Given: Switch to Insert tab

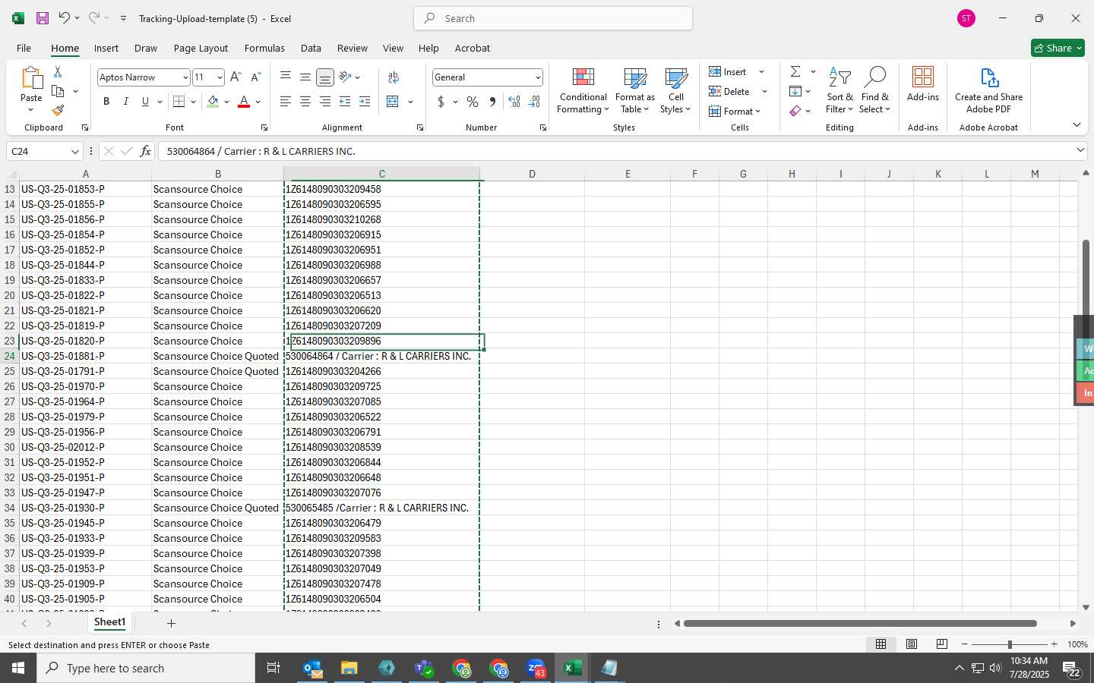Looking at the screenshot, I should click(106, 48).
